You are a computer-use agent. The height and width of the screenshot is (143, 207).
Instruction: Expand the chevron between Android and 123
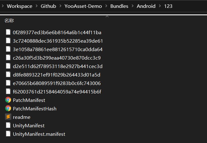coord(160,6)
